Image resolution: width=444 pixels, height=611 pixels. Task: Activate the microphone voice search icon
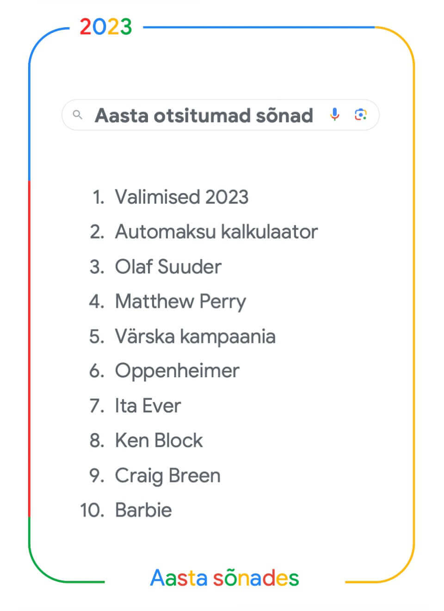click(x=334, y=114)
